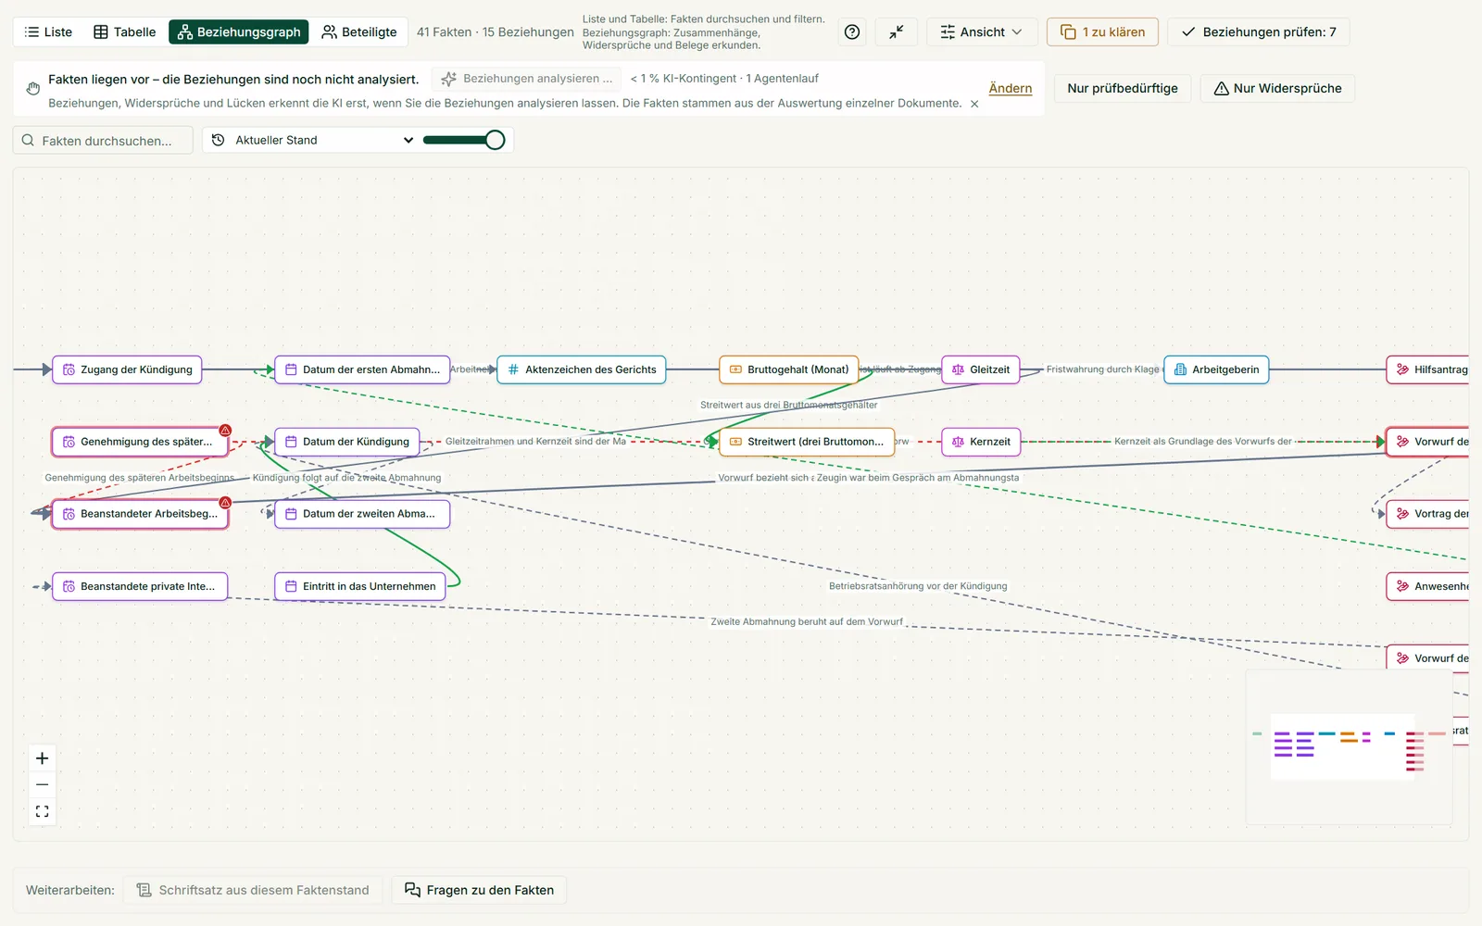The height and width of the screenshot is (926, 1482).
Task: Click the edge label 'Betriebsratsanhörung vor der Kündigung'
Action: click(x=918, y=586)
